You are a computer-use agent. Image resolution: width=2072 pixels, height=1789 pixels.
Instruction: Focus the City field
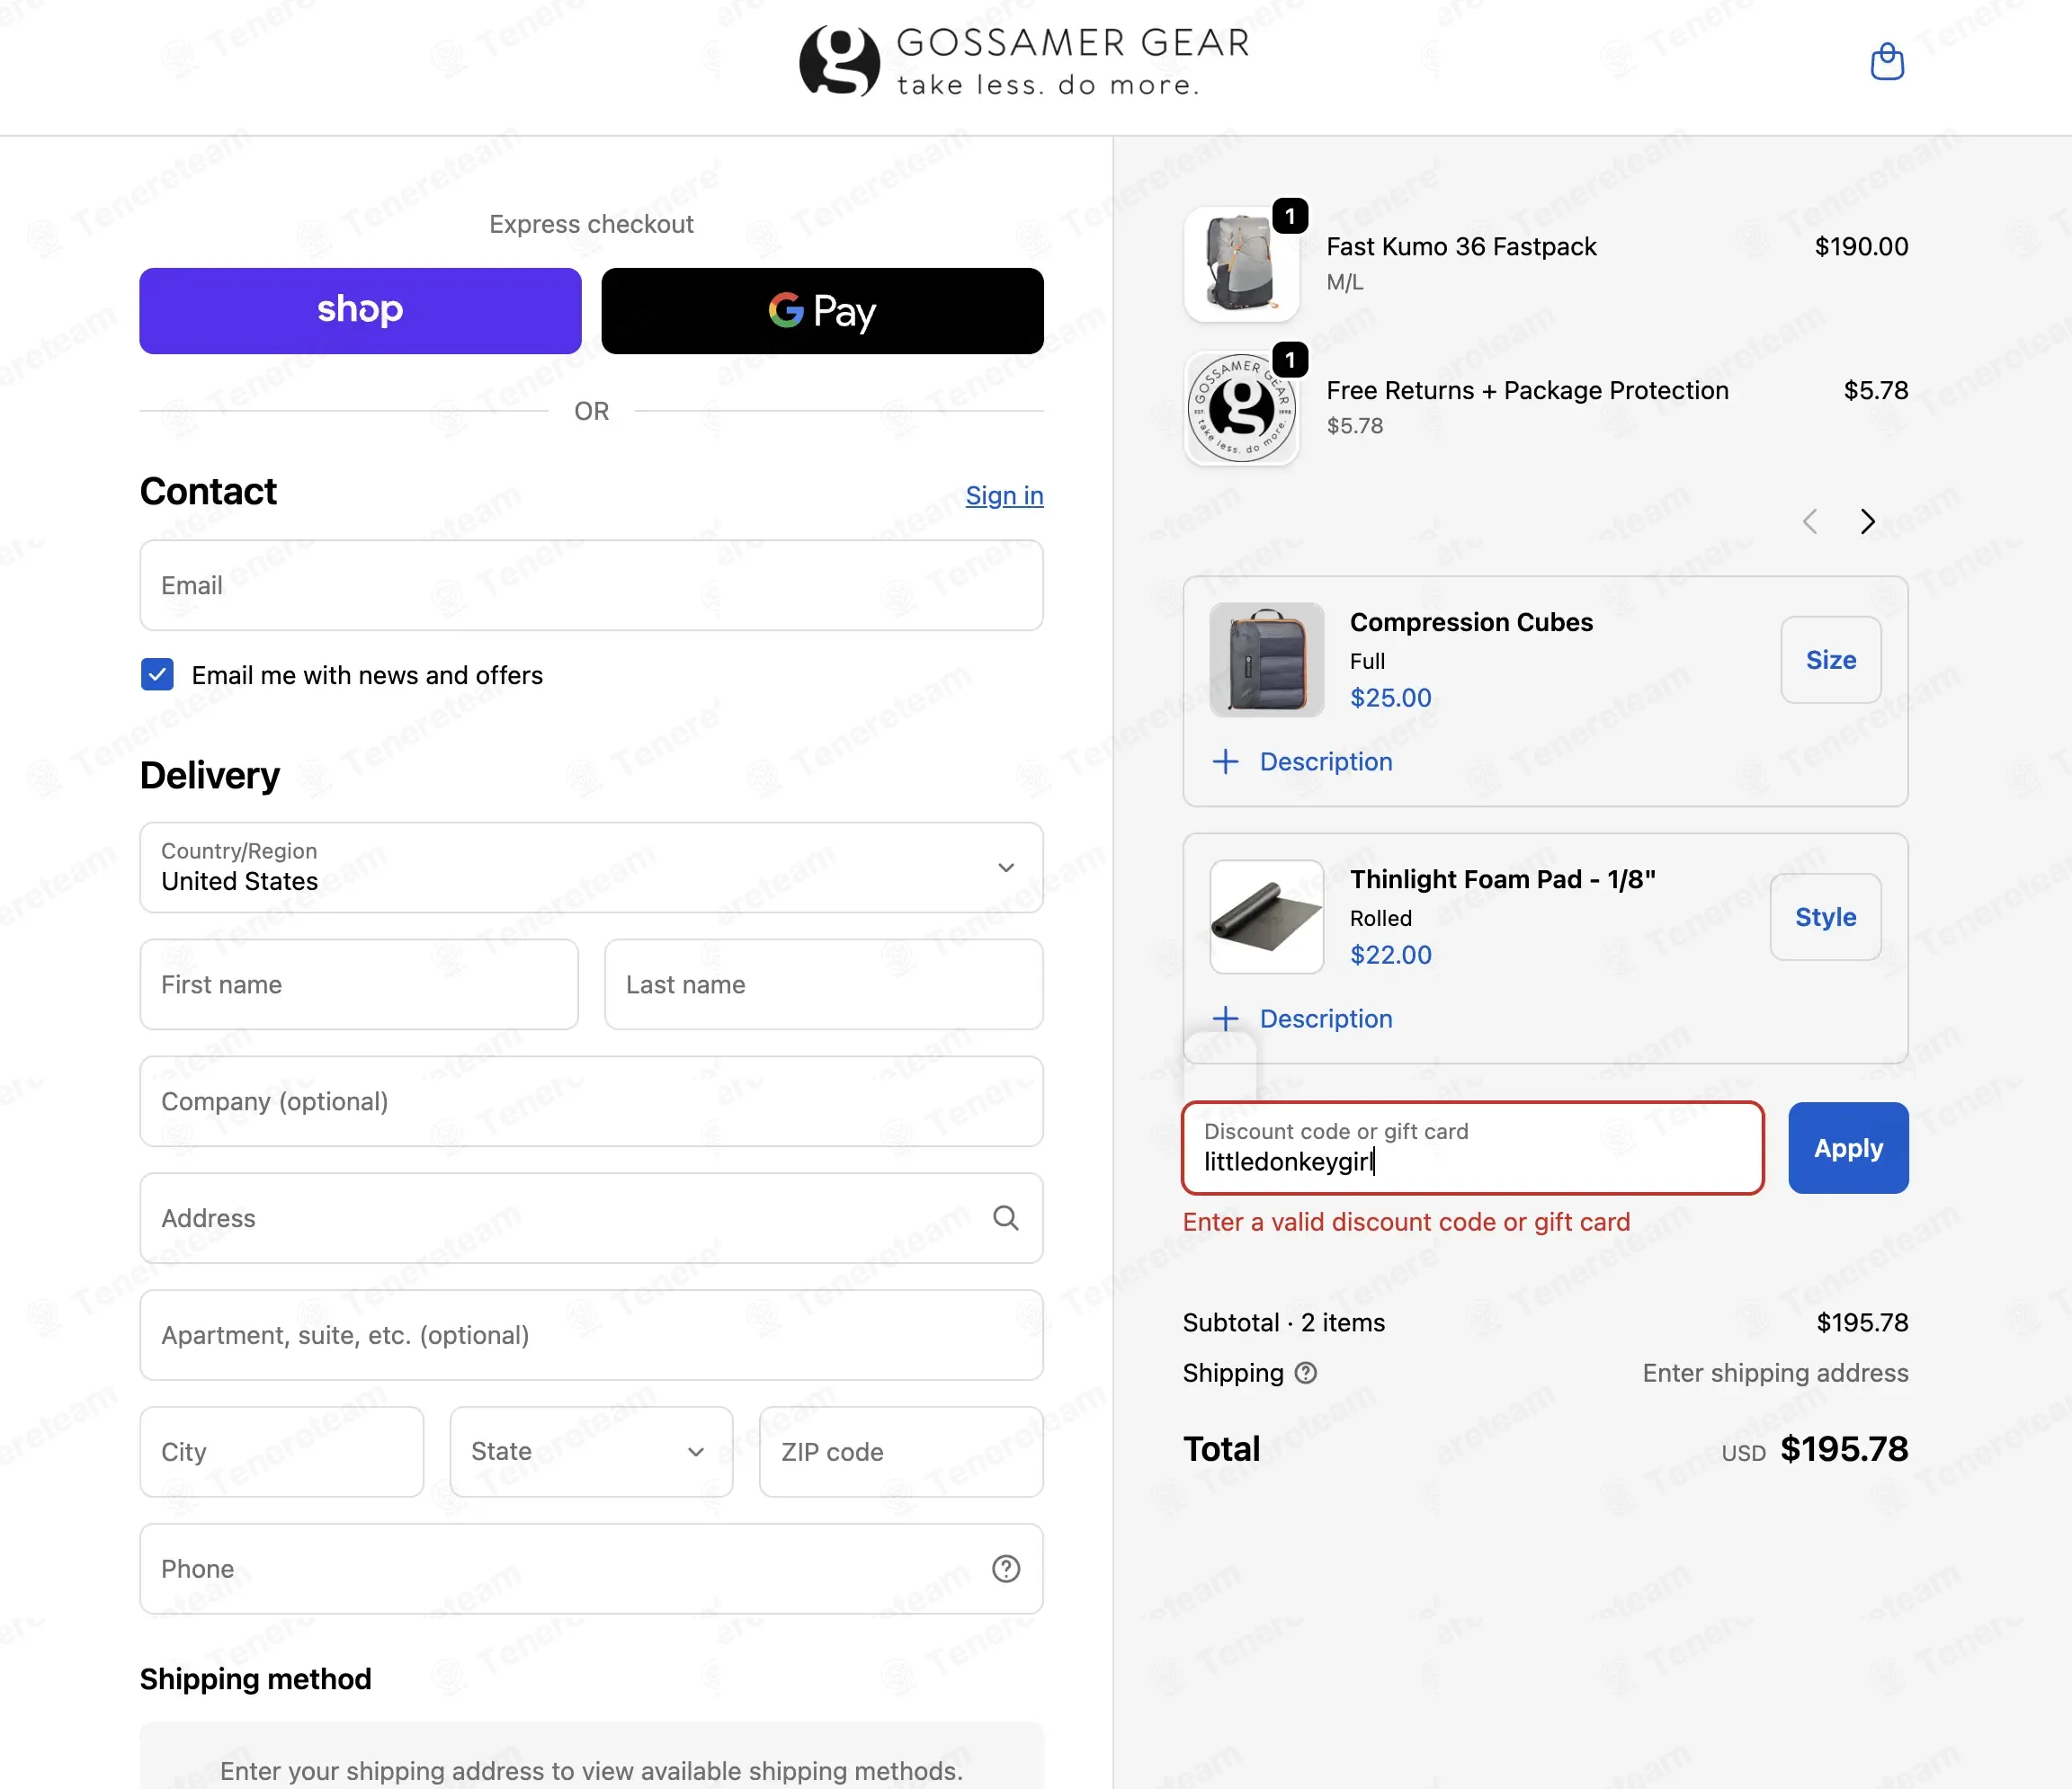point(281,1451)
